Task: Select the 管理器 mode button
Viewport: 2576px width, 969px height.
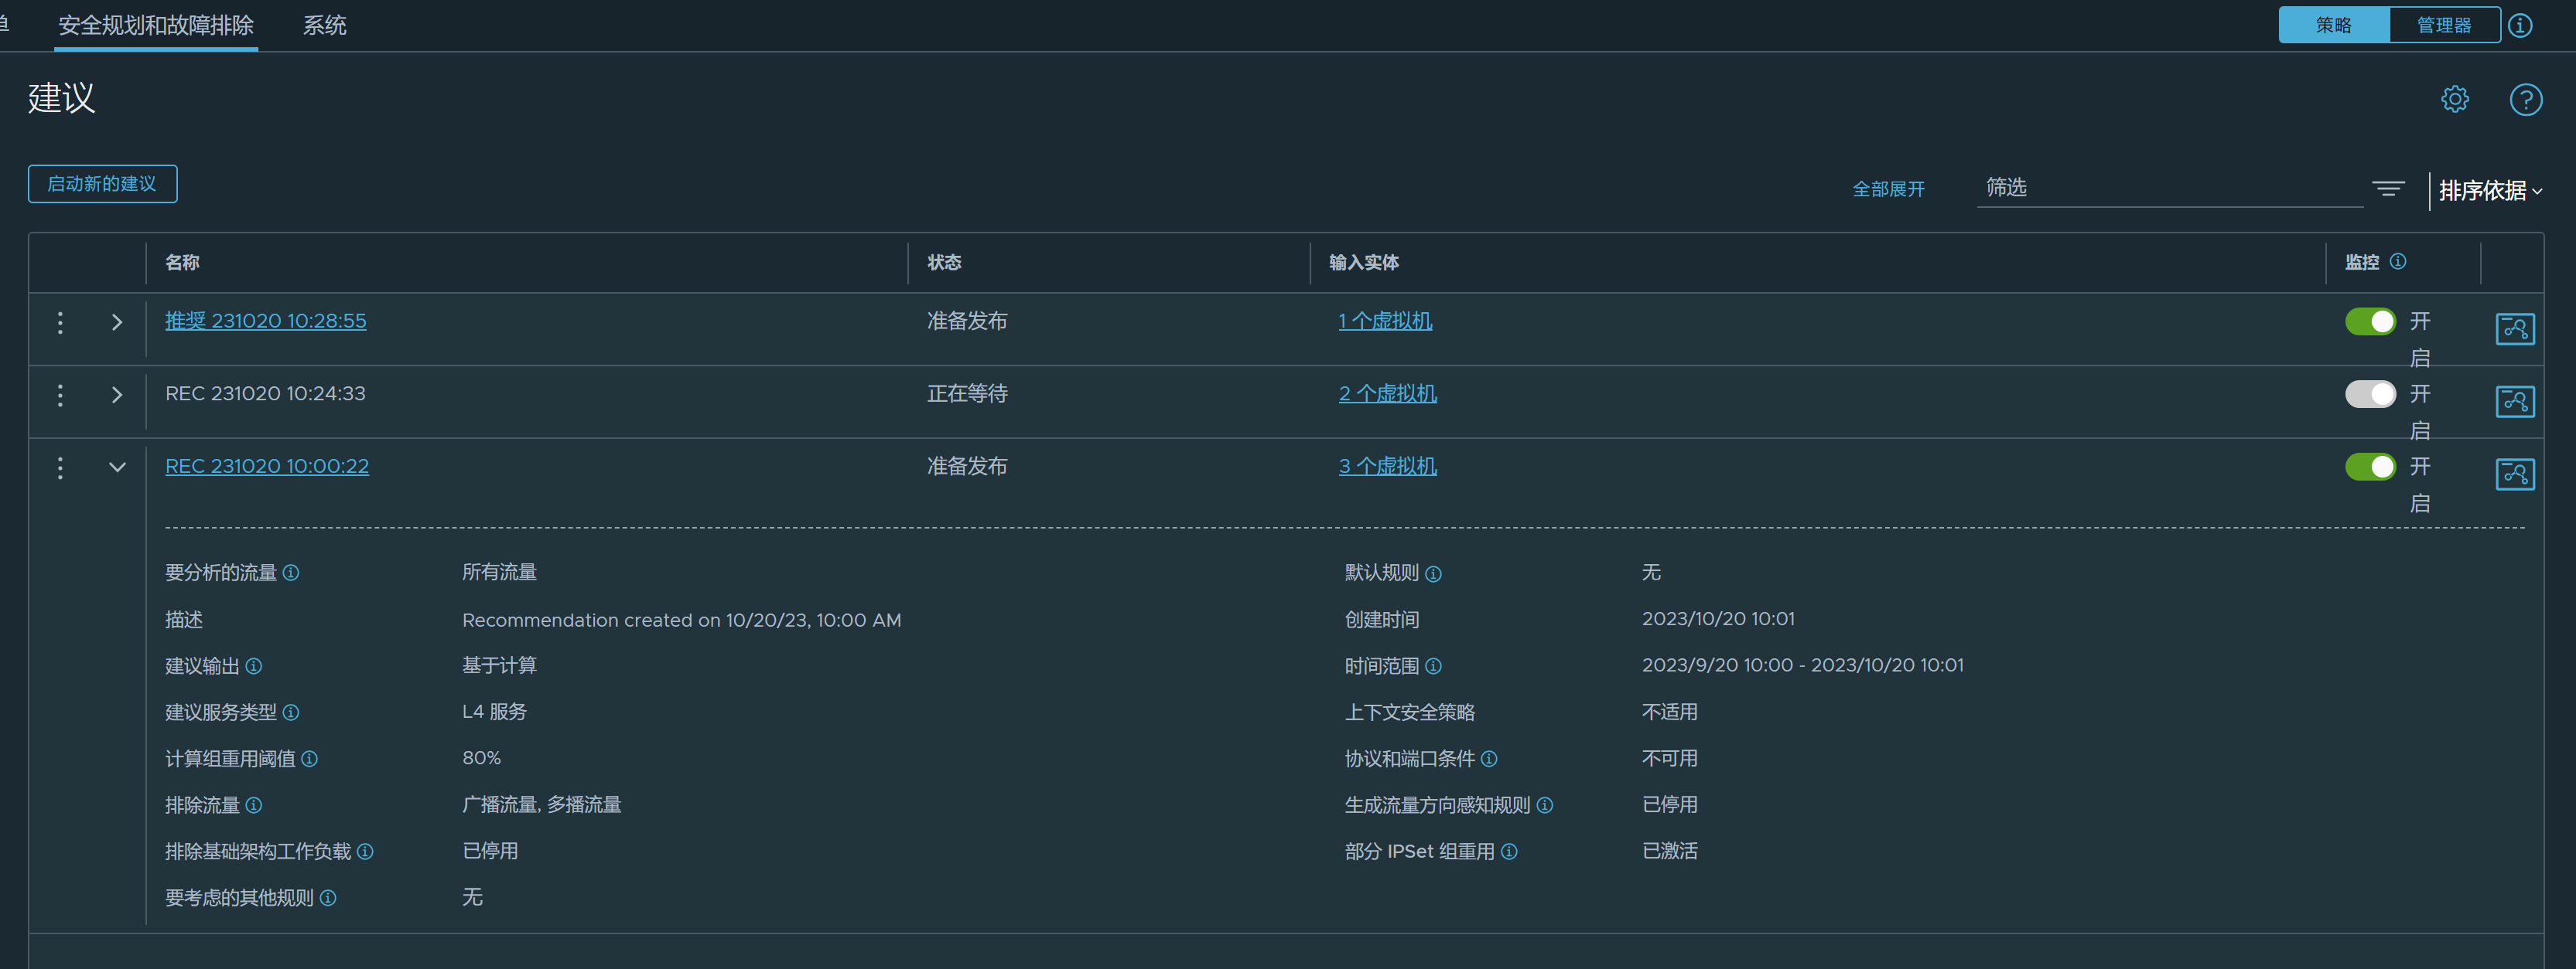Action: click(2444, 25)
